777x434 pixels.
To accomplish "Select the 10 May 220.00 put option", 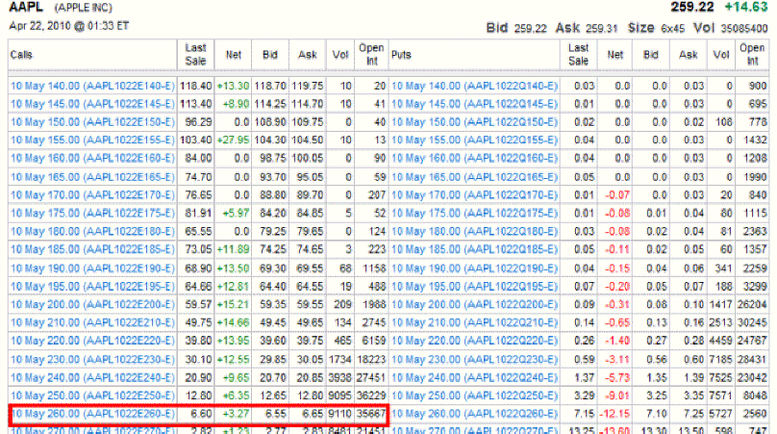I will pos(475,343).
